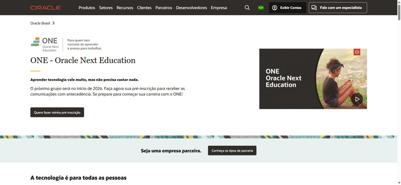Open the Recursos menu
The width and height of the screenshot is (401, 185).
click(125, 7)
